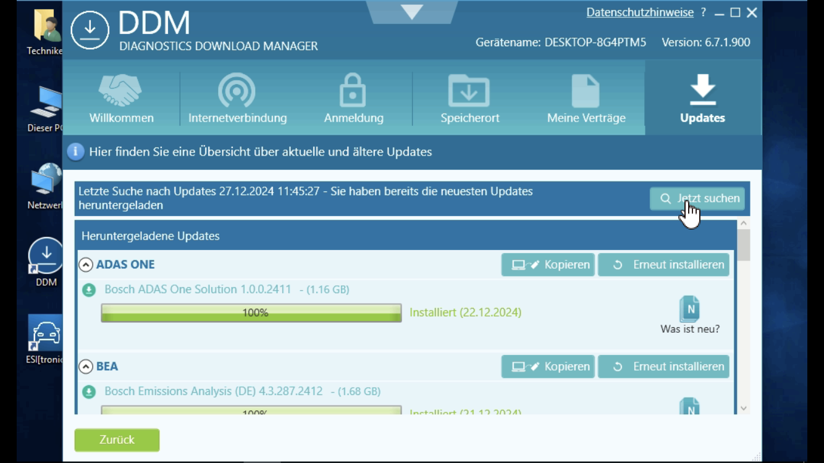Select the ESI[tronic] desktop shortcut
824x463 pixels.
[46, 340]
